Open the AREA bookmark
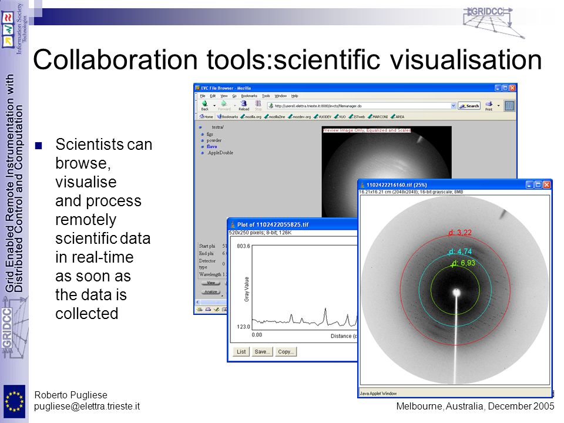The height and width of the screenshot is (423, 564). (398, 116)
